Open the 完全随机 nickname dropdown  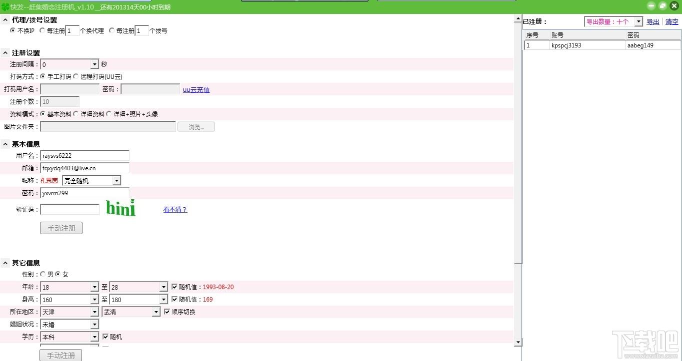[116, 181]
